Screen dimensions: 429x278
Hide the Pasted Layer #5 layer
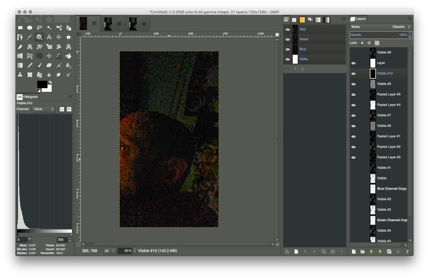(x=354, y=95)
